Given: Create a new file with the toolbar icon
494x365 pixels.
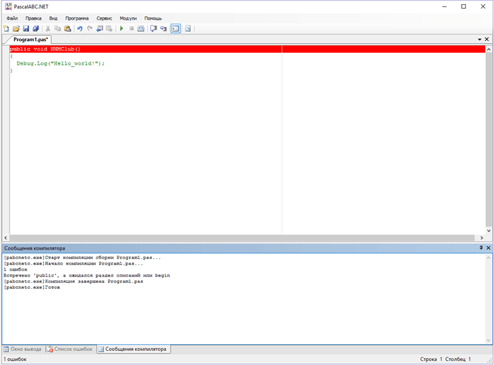Looking at the screenshot, I should click(x=6, y=29).
